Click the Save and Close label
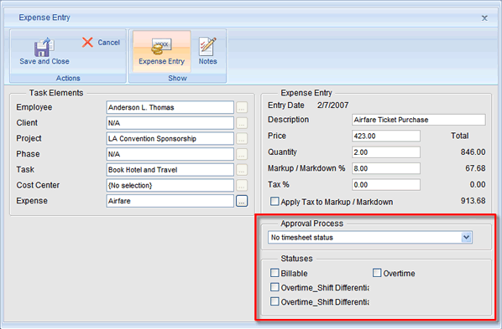Image resolution: width=502 pixels, height=329 pixels. click(x=44, y=61)
